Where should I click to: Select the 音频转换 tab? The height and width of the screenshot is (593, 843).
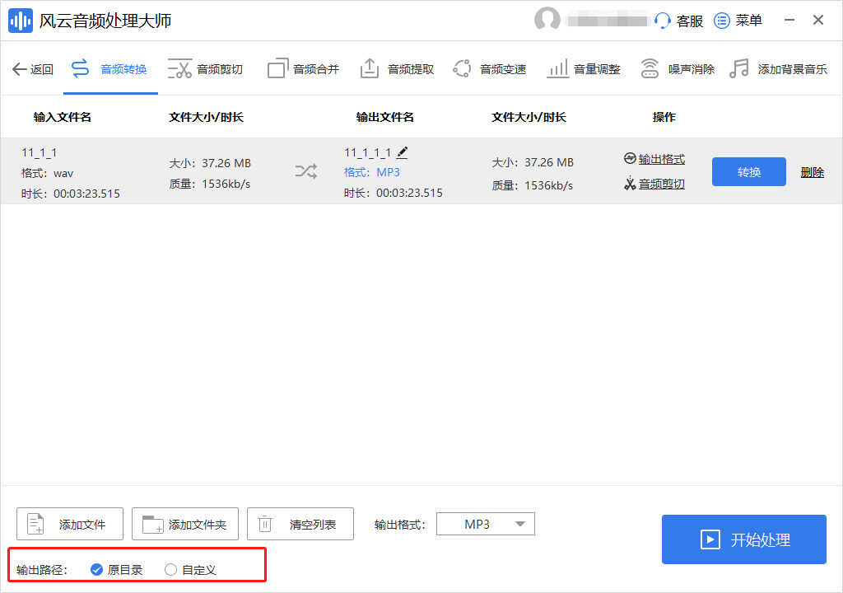pos(109,69)
